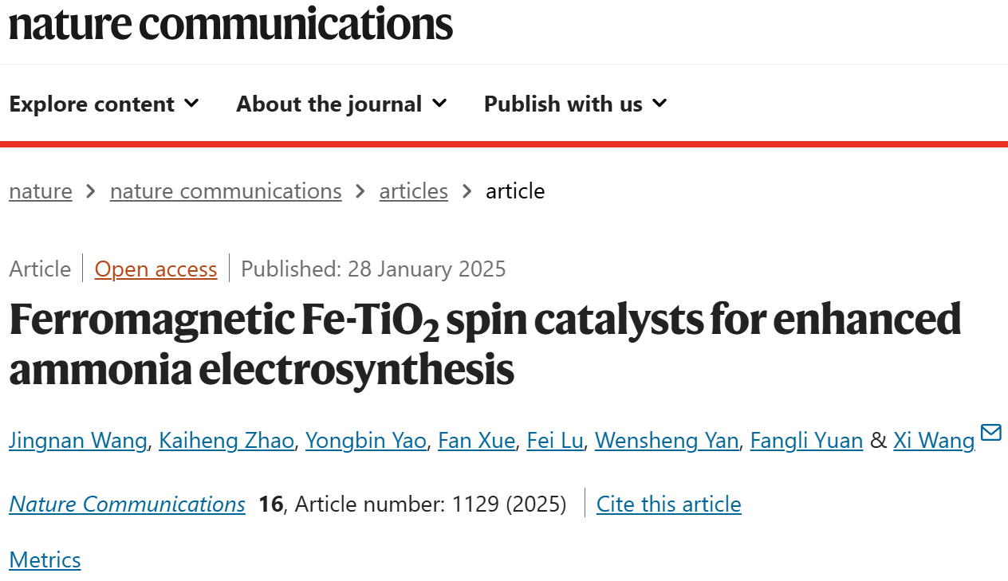This screenshot has width=1008, height=581.
Task: Navigate to the articles breadcrumb
Action: coord(414,191)
